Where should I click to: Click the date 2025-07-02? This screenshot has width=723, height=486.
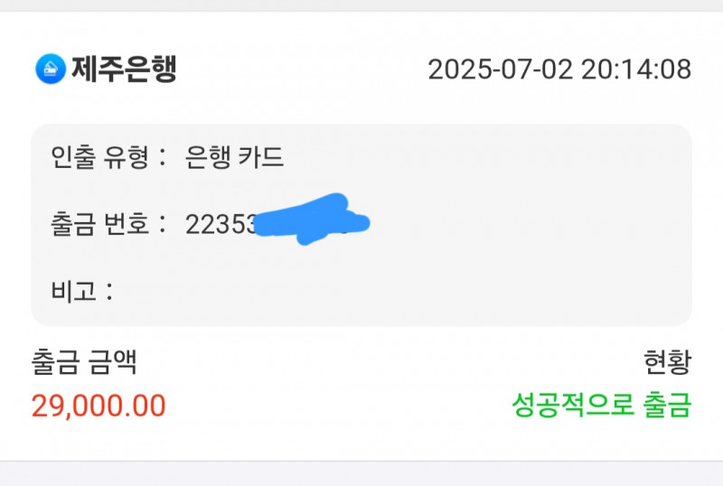click(x=500, y=70)
